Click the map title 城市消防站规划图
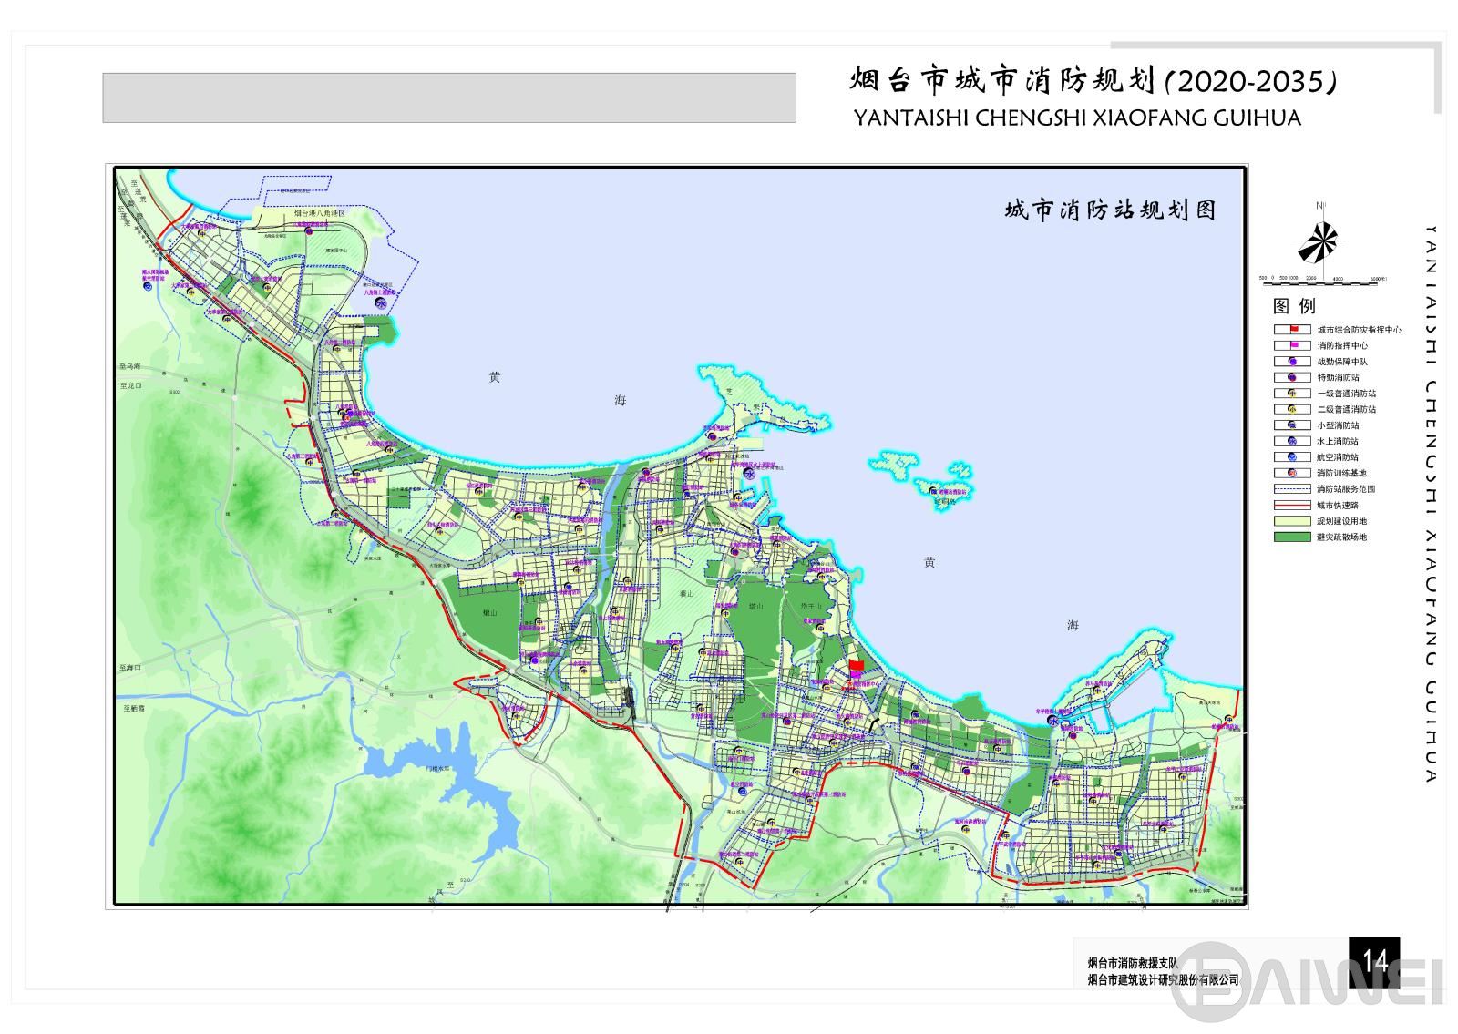 pyautogui.click(x=1110, y=210)
